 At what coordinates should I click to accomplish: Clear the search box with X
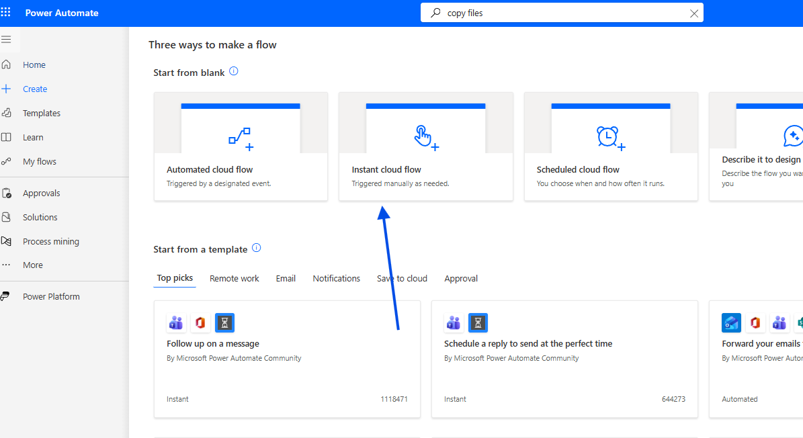(x=694, y=13)
